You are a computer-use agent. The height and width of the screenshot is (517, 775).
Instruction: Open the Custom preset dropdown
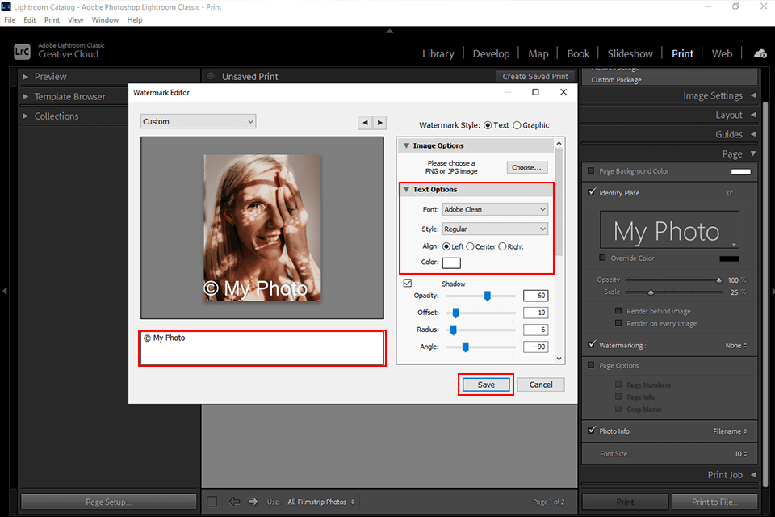[x=198, y=122]
